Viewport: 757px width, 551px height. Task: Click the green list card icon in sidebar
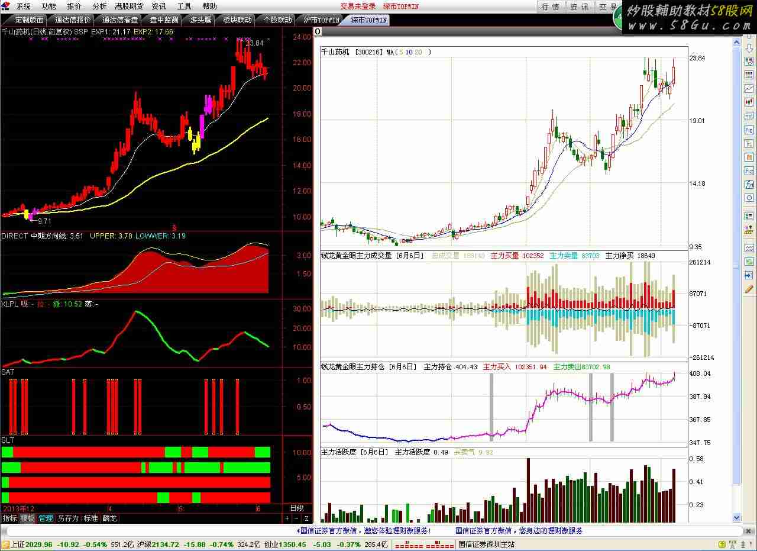pos(749,216)
